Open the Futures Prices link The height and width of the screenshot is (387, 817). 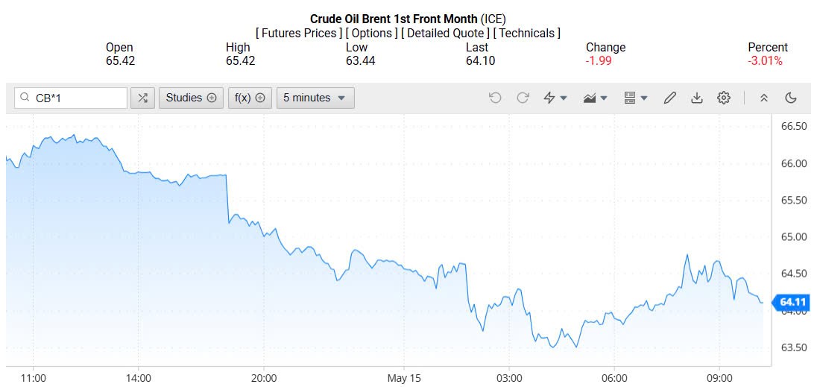[300, 33]
